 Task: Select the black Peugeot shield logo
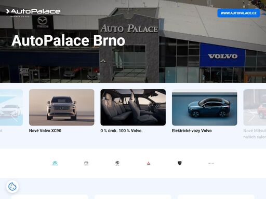click(180, 163)
